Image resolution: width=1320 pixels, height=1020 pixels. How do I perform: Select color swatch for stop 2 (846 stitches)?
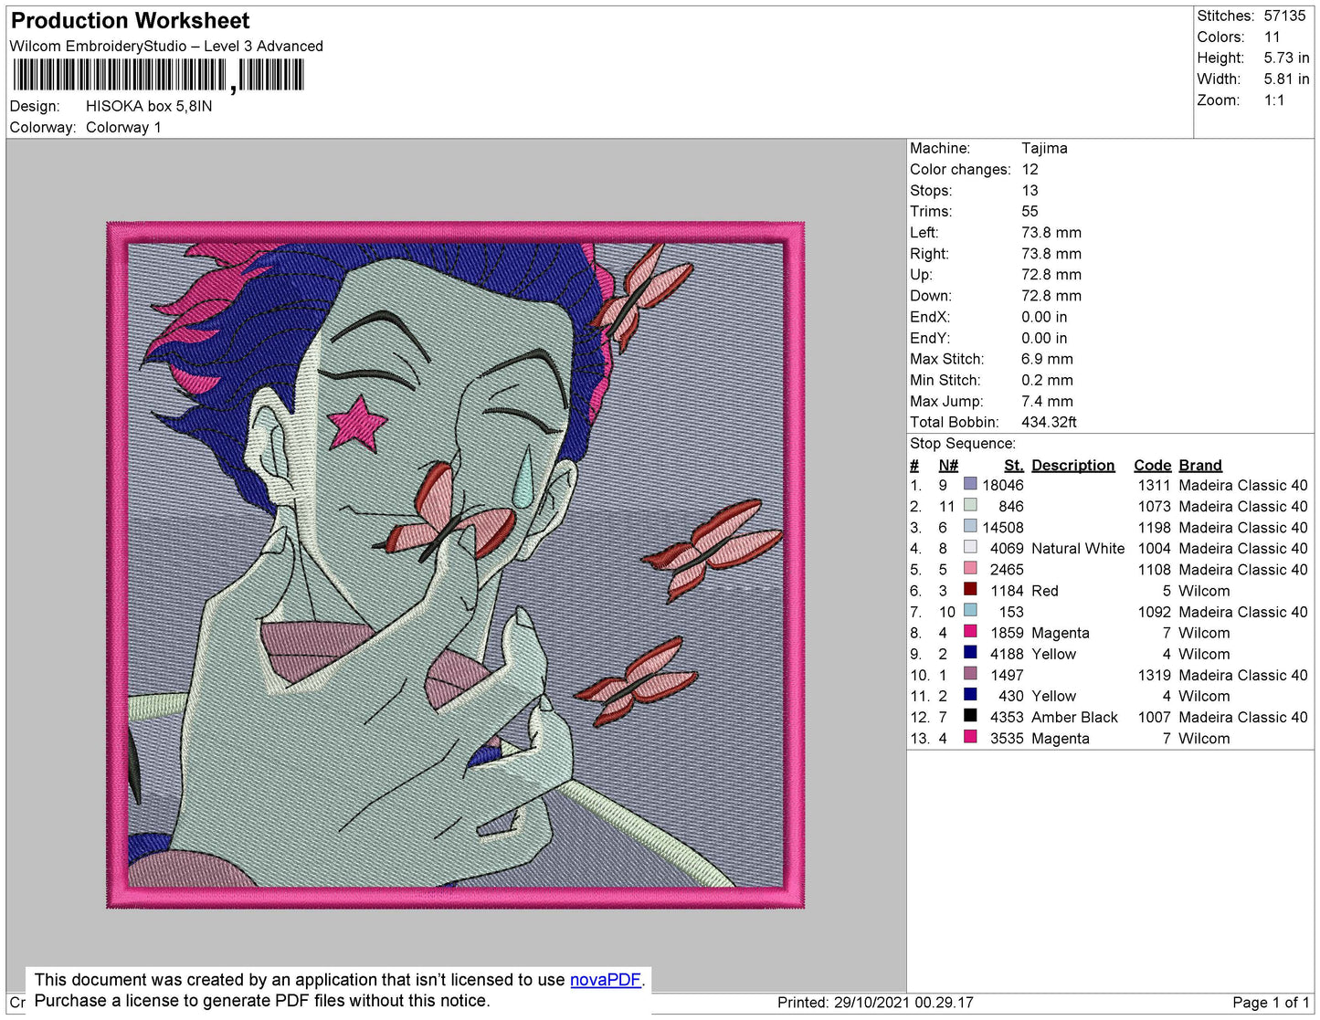pyautogui.click(x=970, y=506)
